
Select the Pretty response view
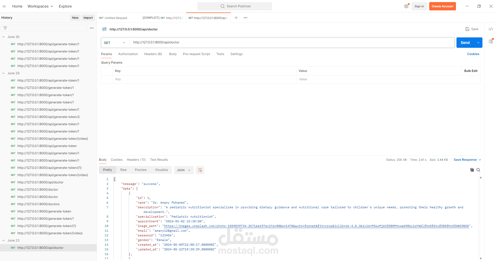coord(108,170)
